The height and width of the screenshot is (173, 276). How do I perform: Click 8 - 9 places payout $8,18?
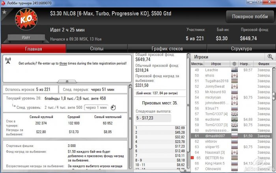181,160
